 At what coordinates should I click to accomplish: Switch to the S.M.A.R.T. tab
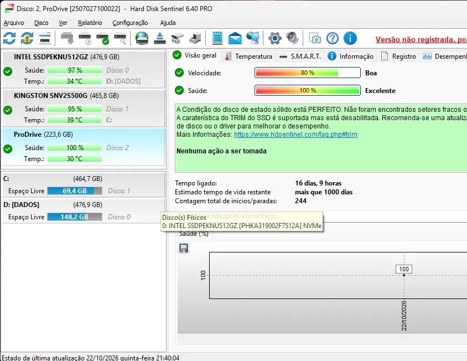coord(300,56)
